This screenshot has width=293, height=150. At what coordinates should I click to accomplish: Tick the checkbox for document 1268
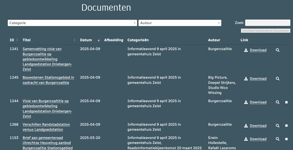(286, 125)
